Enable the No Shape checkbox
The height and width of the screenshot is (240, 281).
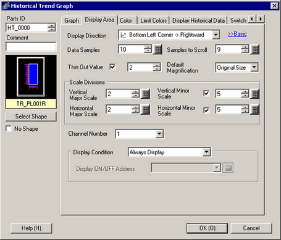click(9, 129)
